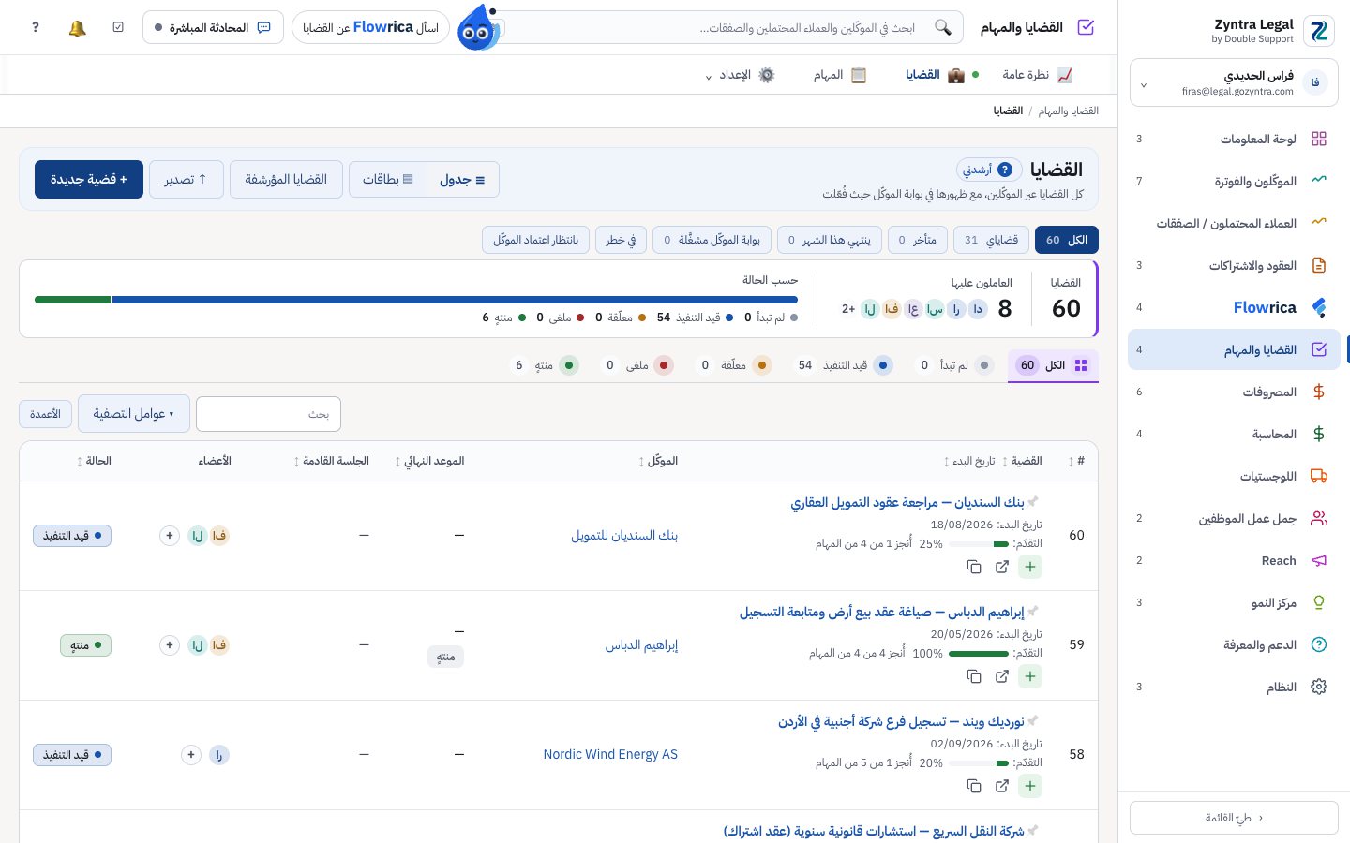Click the Flowrica water-drop mascot
This screenshot has width=1350, height=843.
[478, 28]
